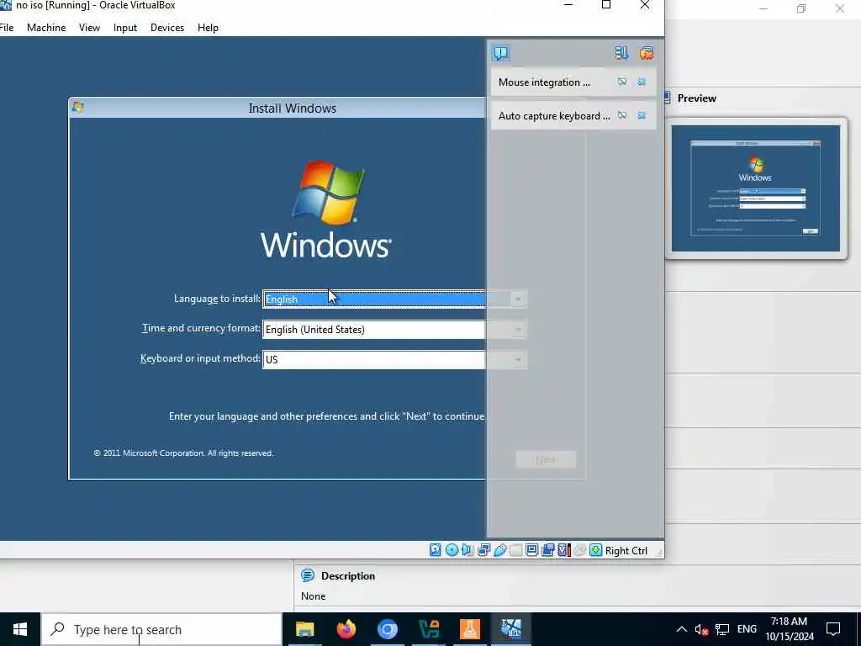The width and height of the screenshot is (861, 646).
Task: Delete all finished notifications icon
Action: coord(647,53)
